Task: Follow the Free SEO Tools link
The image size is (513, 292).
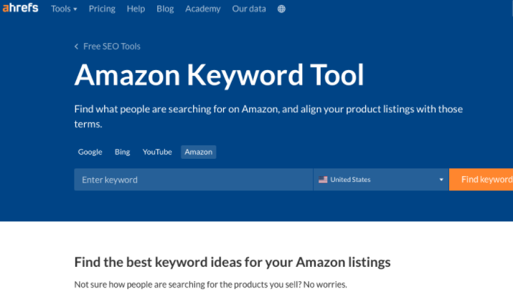Action: [111, 47]
